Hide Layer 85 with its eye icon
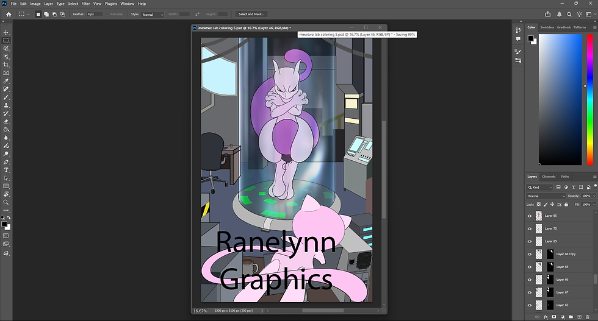Screen dimensions: 598x321 pos(530,216)
